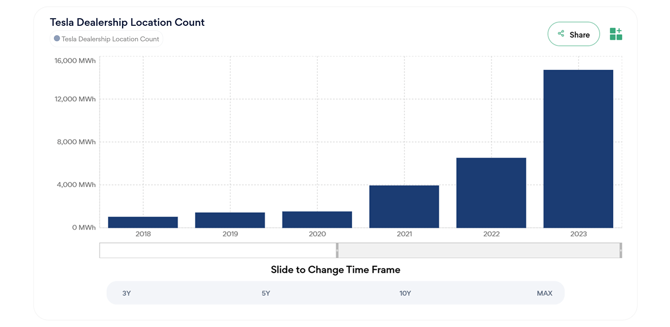
Task: Click the 2022 bar in the chart
Action: [x=491, y=192]
